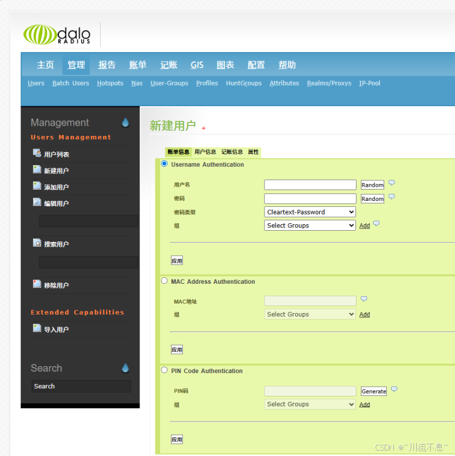
Task: Go to the Profiles submenu link
Action: 207,83
